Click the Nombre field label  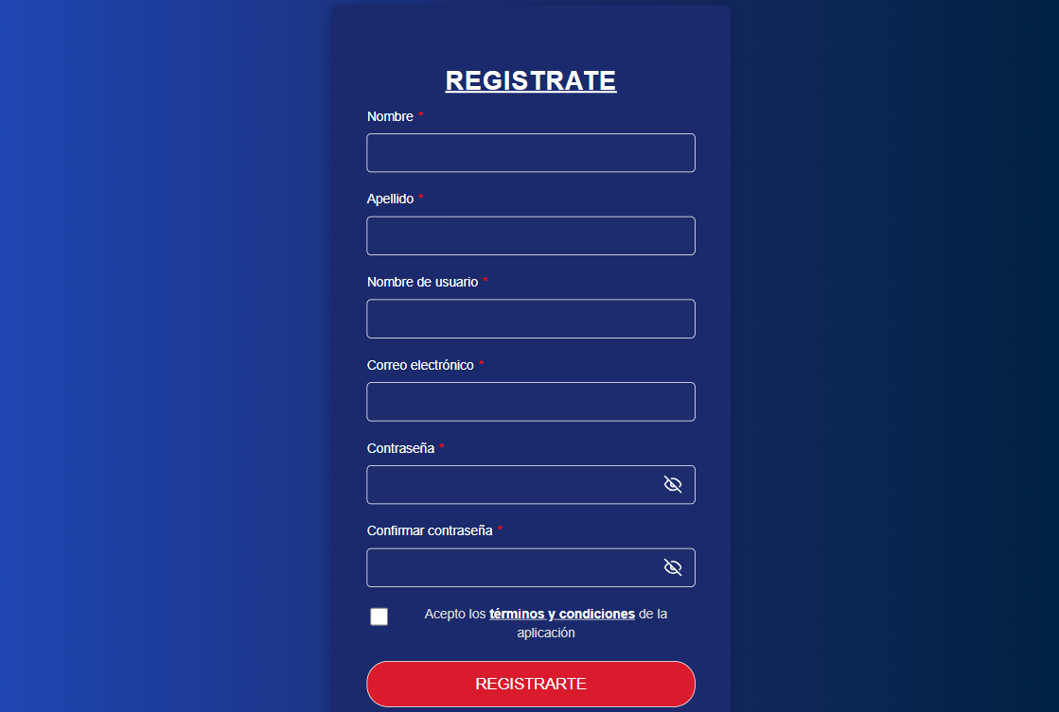[388, 116]
